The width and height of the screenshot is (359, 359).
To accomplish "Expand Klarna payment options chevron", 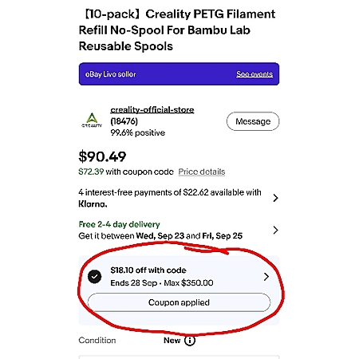I will (275, 198).
